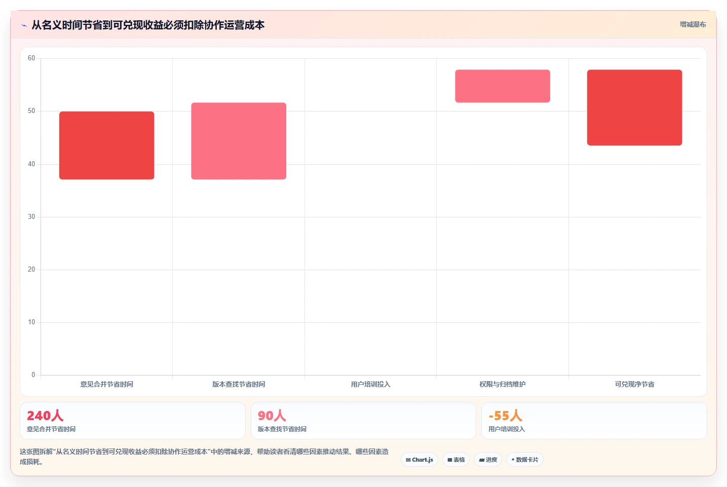Select the 可兑现净节省 red bar
727x487 pixels.
tap(635, 107)
